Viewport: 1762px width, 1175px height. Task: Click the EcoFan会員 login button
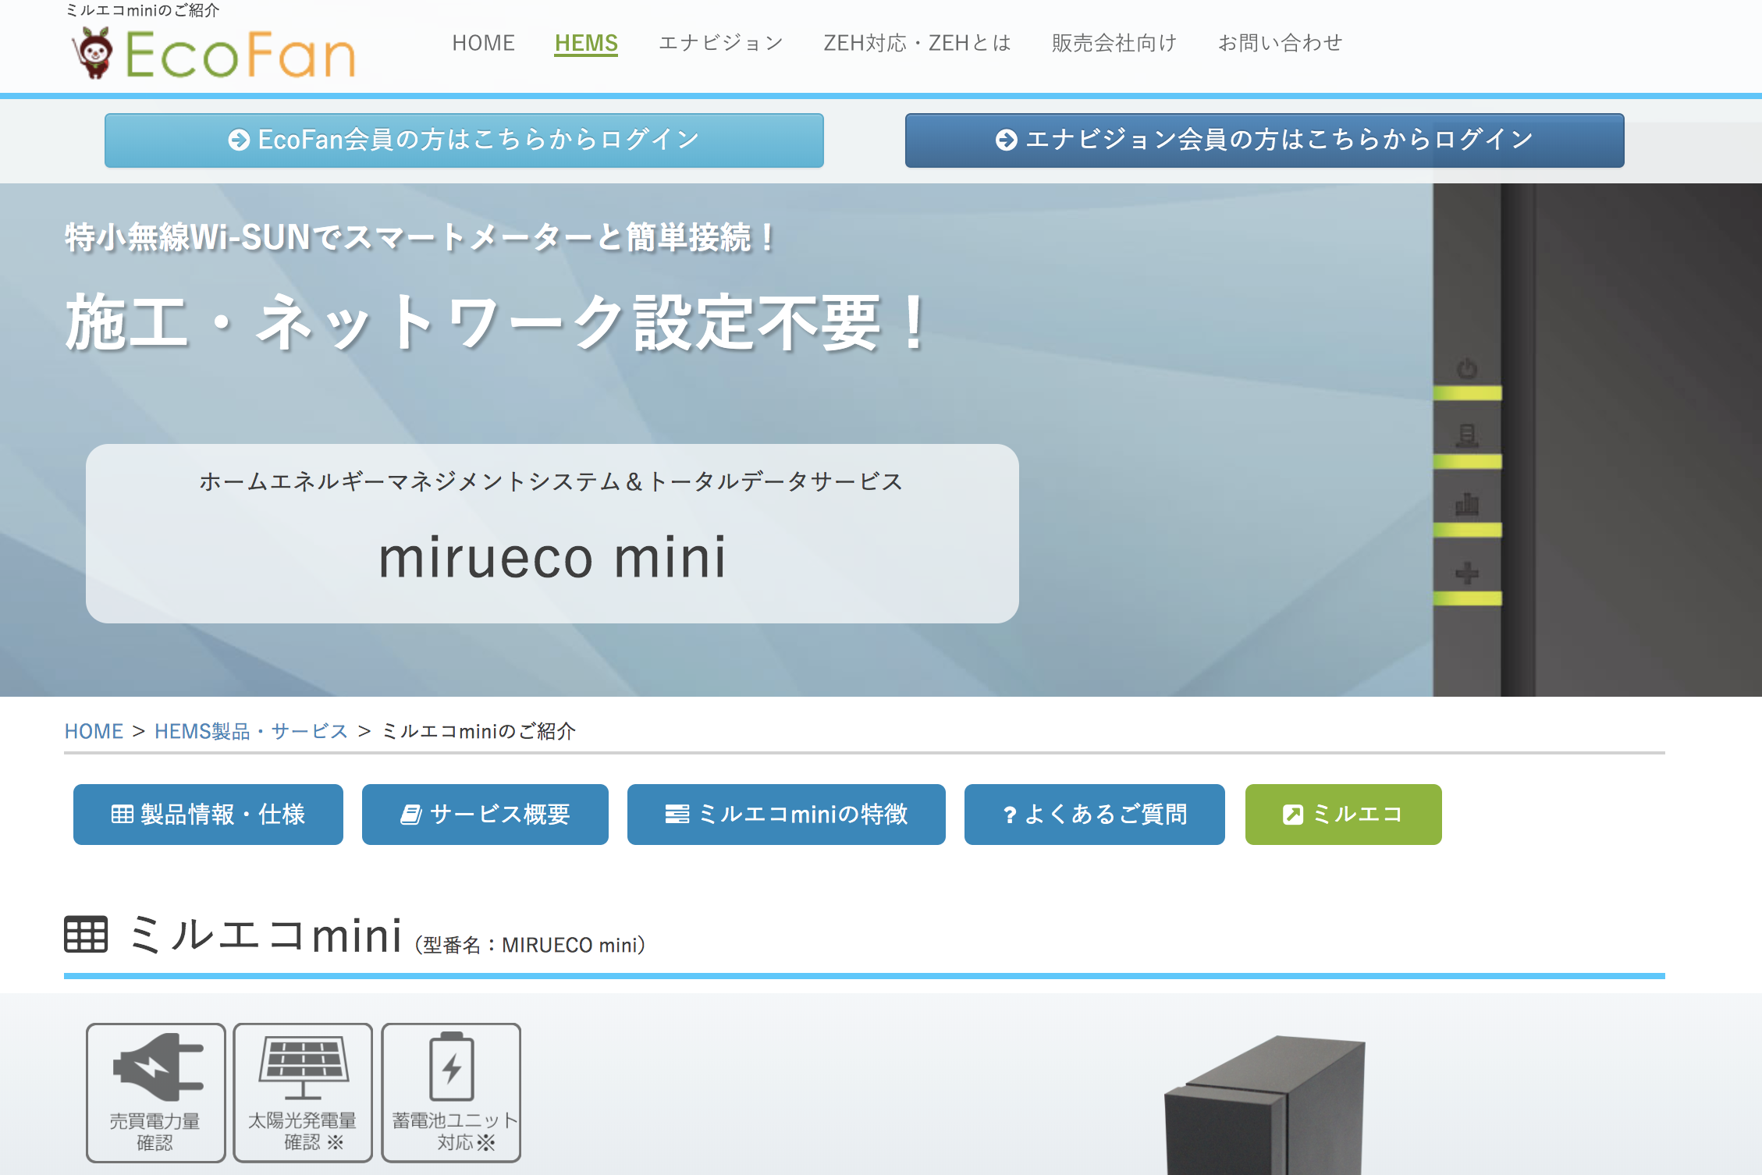point(463,140)
